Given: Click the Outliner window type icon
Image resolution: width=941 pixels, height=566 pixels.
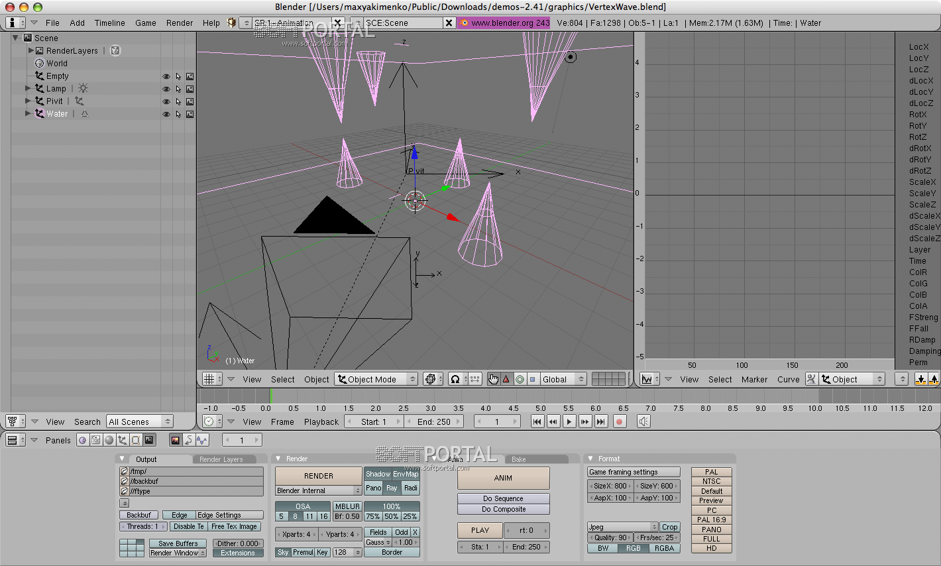Looking at the screenshot, I should (x=15, y=422).
